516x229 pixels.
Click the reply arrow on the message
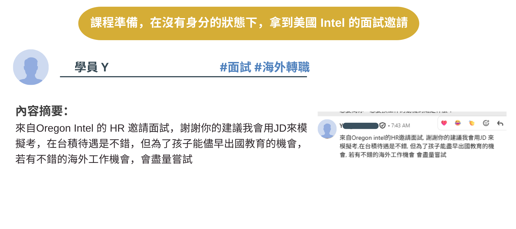click(500, 123)
